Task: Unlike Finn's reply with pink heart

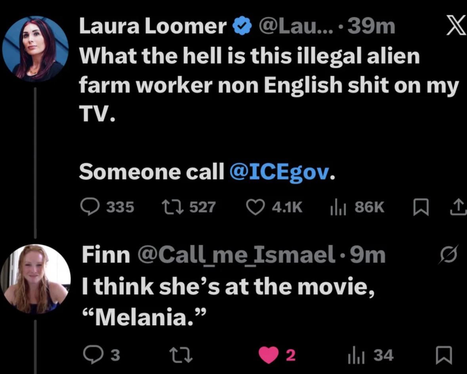Action: pos(269,355)
